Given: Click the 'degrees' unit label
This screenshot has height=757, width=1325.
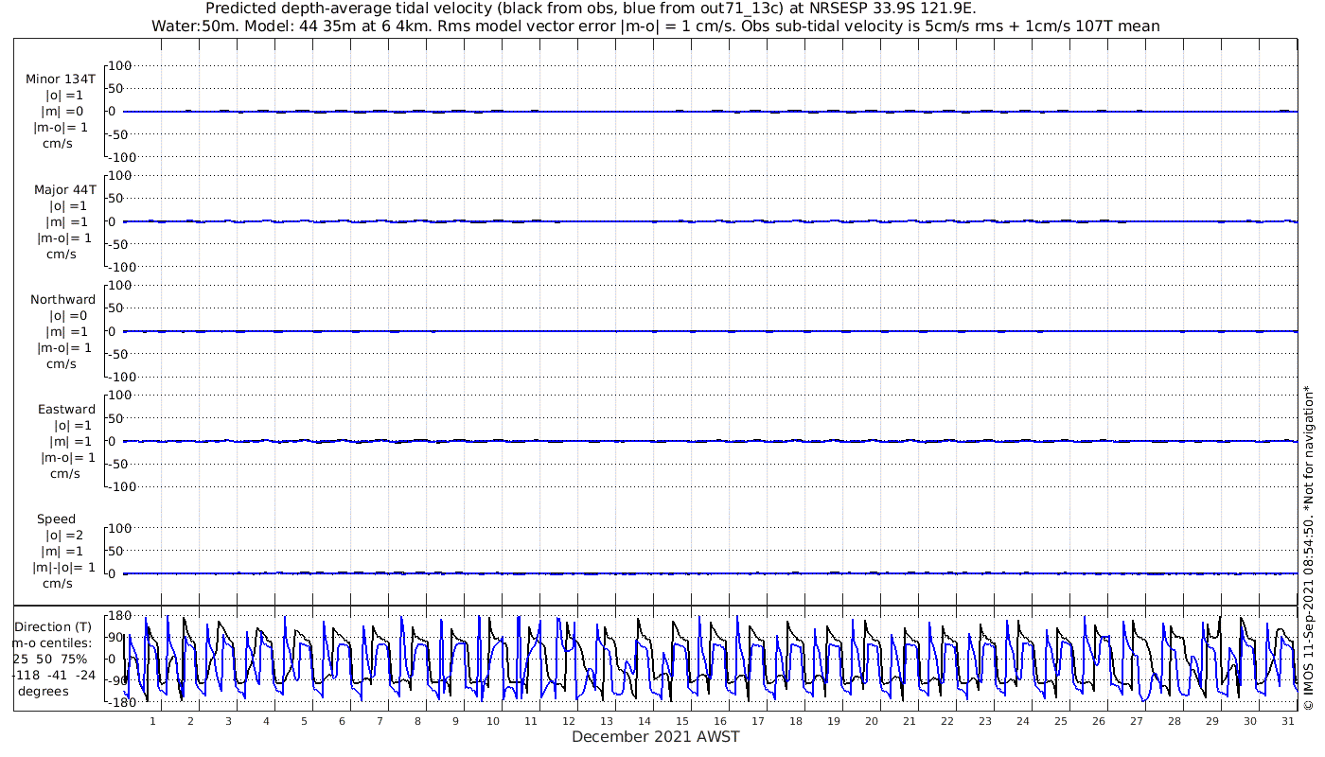Looking at the screenshot, I should (44, 691).
